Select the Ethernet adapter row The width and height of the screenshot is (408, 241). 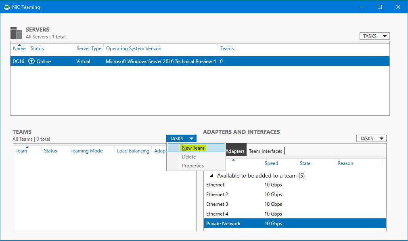(x=295, y=185)
